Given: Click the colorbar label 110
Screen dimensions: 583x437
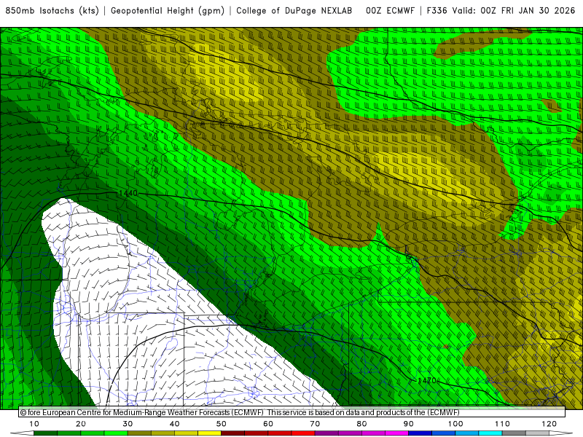Looking at the screenshot, I should click(502, 424).
